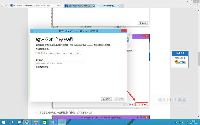
Task: Click the 输入你的产品密钥 heading
Action: [x=54, y=39]
